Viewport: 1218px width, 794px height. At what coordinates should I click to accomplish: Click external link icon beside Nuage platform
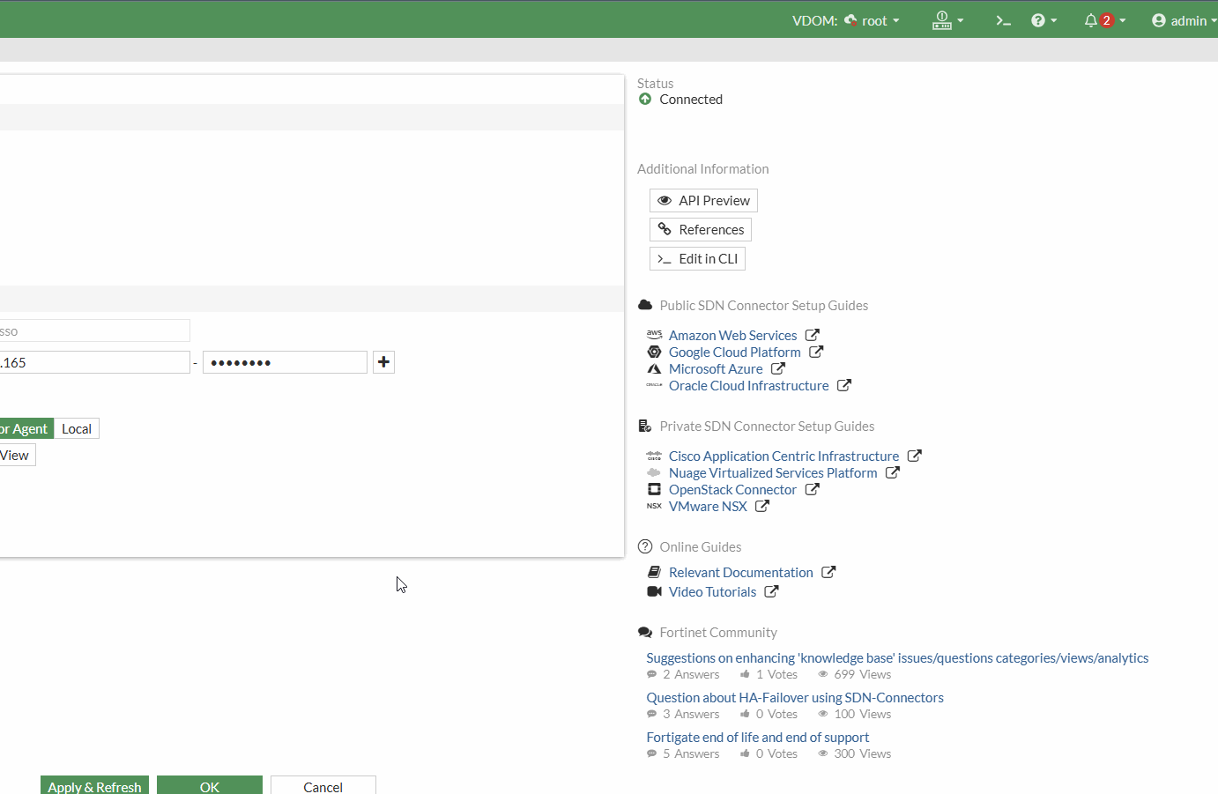(893, 472)
